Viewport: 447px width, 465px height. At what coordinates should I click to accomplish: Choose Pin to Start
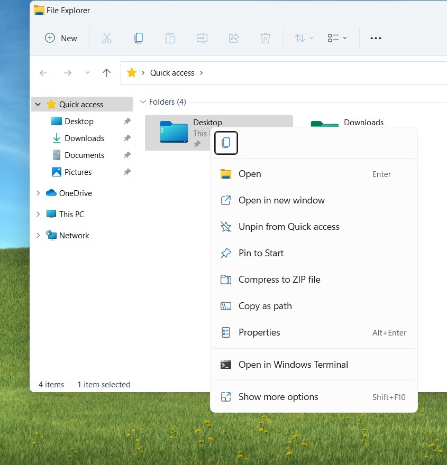[x=314, y=253]
